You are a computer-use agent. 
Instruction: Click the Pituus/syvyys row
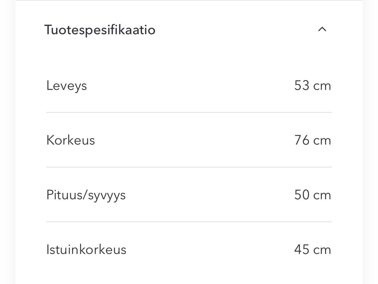pyautogui.click(x=189, y=195)
